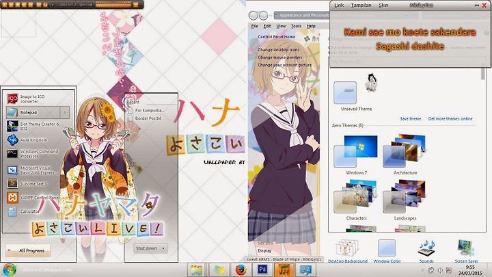Open the Screen Saver settings
Viewport: 492px width, 277px height.
(466, 250)
